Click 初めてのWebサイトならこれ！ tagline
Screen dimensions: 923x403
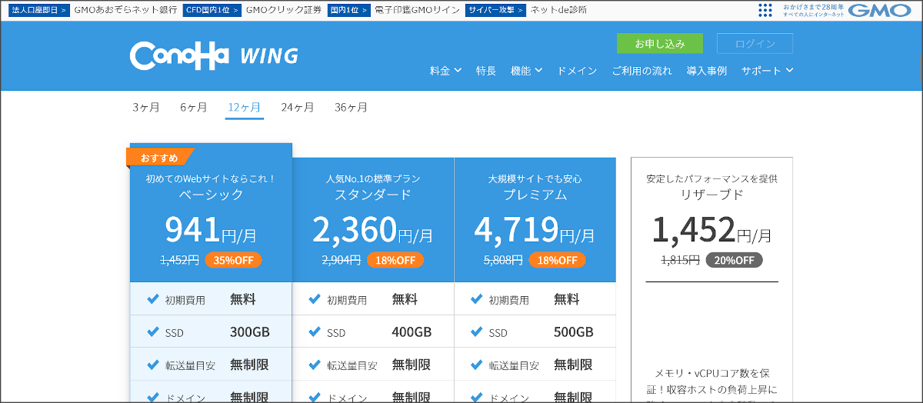(211, 178)
